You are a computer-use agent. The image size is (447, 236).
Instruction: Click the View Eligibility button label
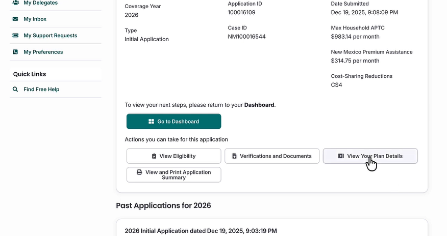point(178,156)
